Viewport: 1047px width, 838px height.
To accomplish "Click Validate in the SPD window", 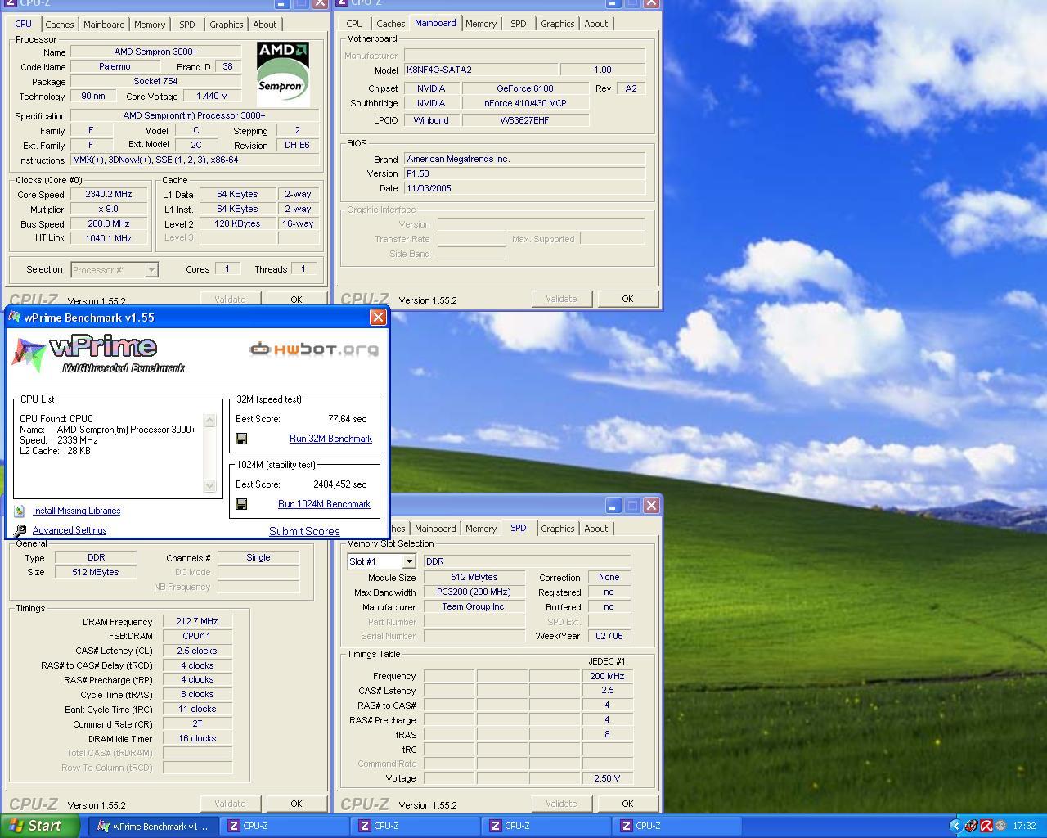I will 561,804.
